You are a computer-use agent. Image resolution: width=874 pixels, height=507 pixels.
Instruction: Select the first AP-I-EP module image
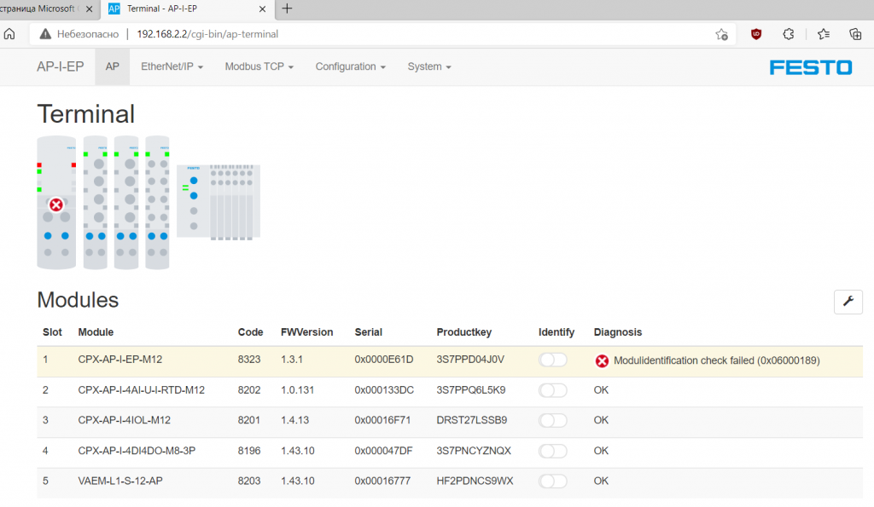point(56,203)
